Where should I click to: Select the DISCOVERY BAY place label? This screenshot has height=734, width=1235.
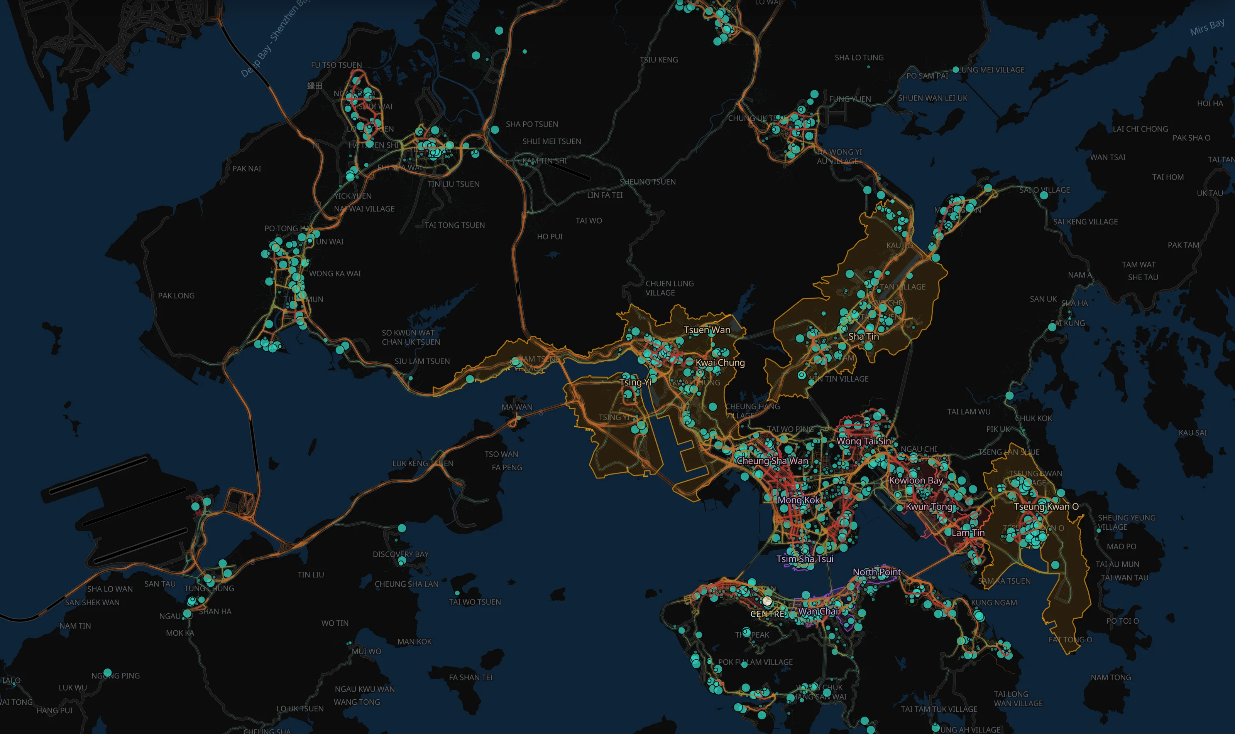point(401,554)
